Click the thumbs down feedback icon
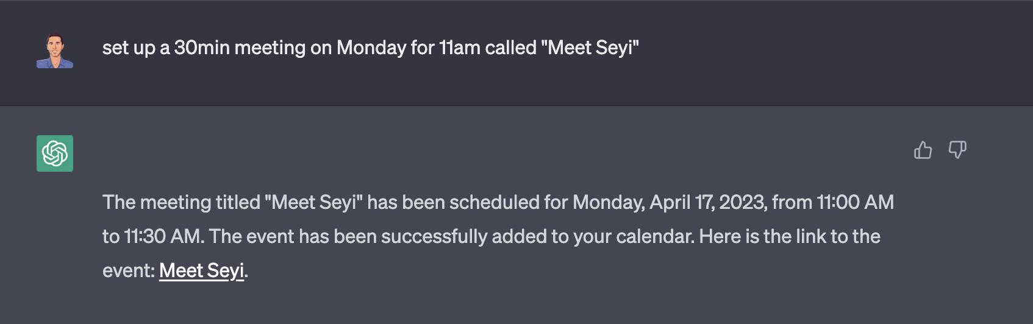 [x=957, y=150]
